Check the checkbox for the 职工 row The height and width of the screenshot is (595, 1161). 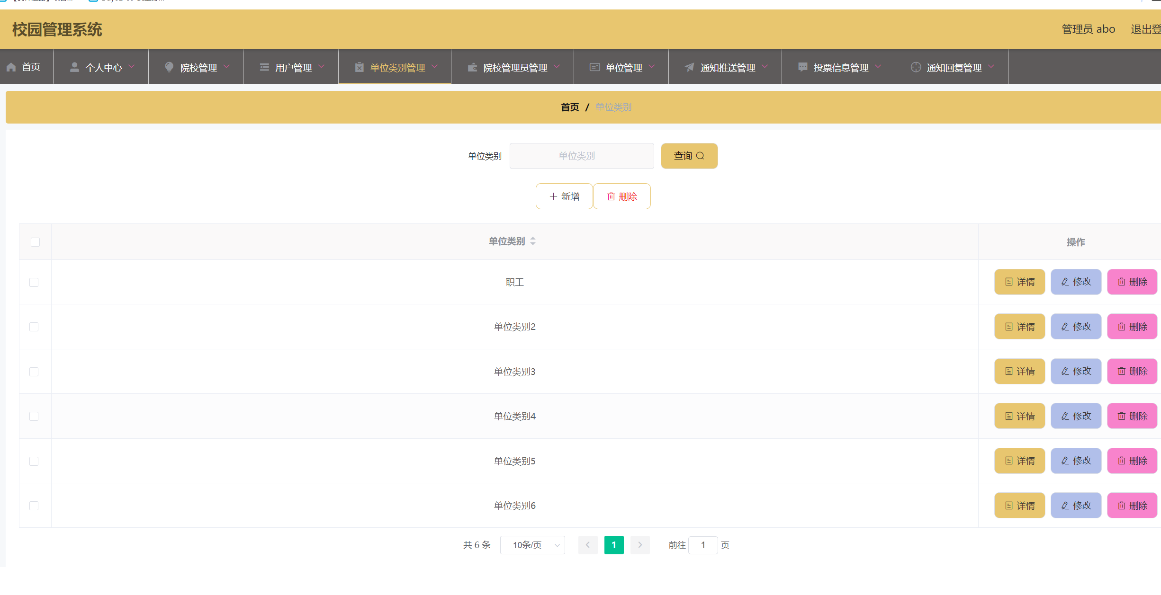[34, 282]
